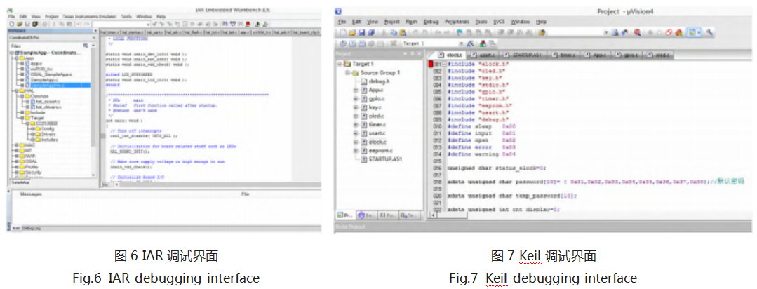Screen dimensions: 757x289
Task: Click Configuration wrench icon in µVision4 toolbar
Action: pos(709,32)
